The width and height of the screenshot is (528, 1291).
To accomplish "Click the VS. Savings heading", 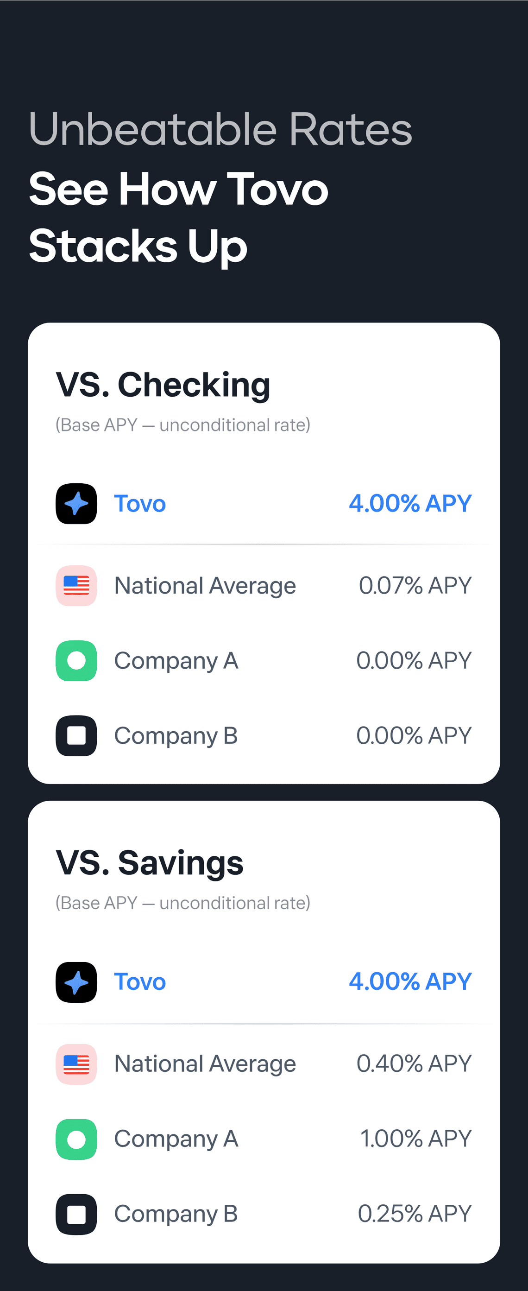I will tap(149, 863).
